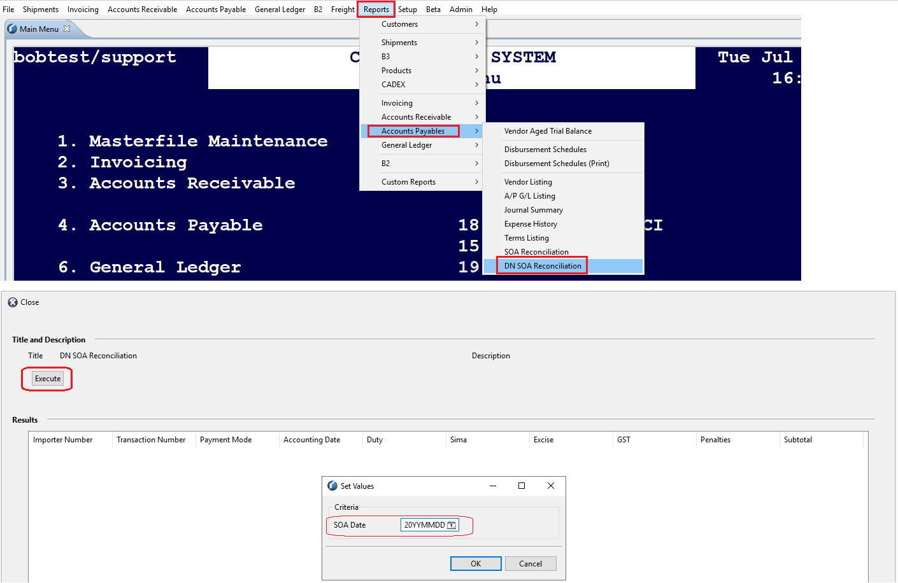Close the Main Menu tab

[x=67, y=29]
